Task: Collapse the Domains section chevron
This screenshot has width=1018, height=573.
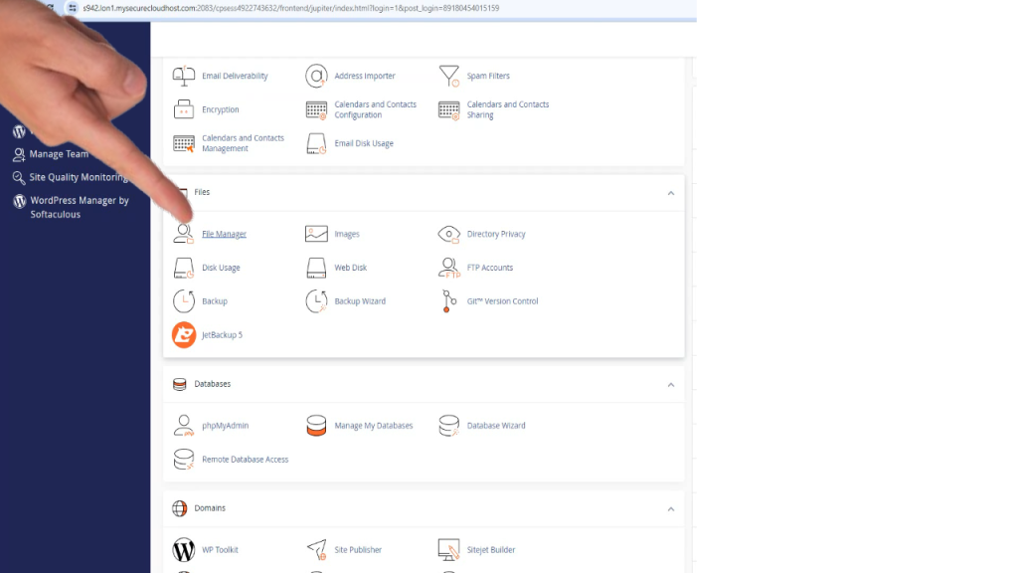Action: pyautogui.click(x=670, y=509)
